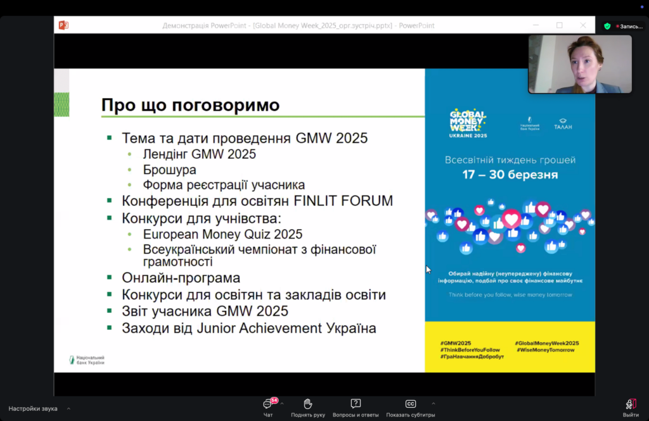Click the hashtag '#GMW2025'

(456, 343)
